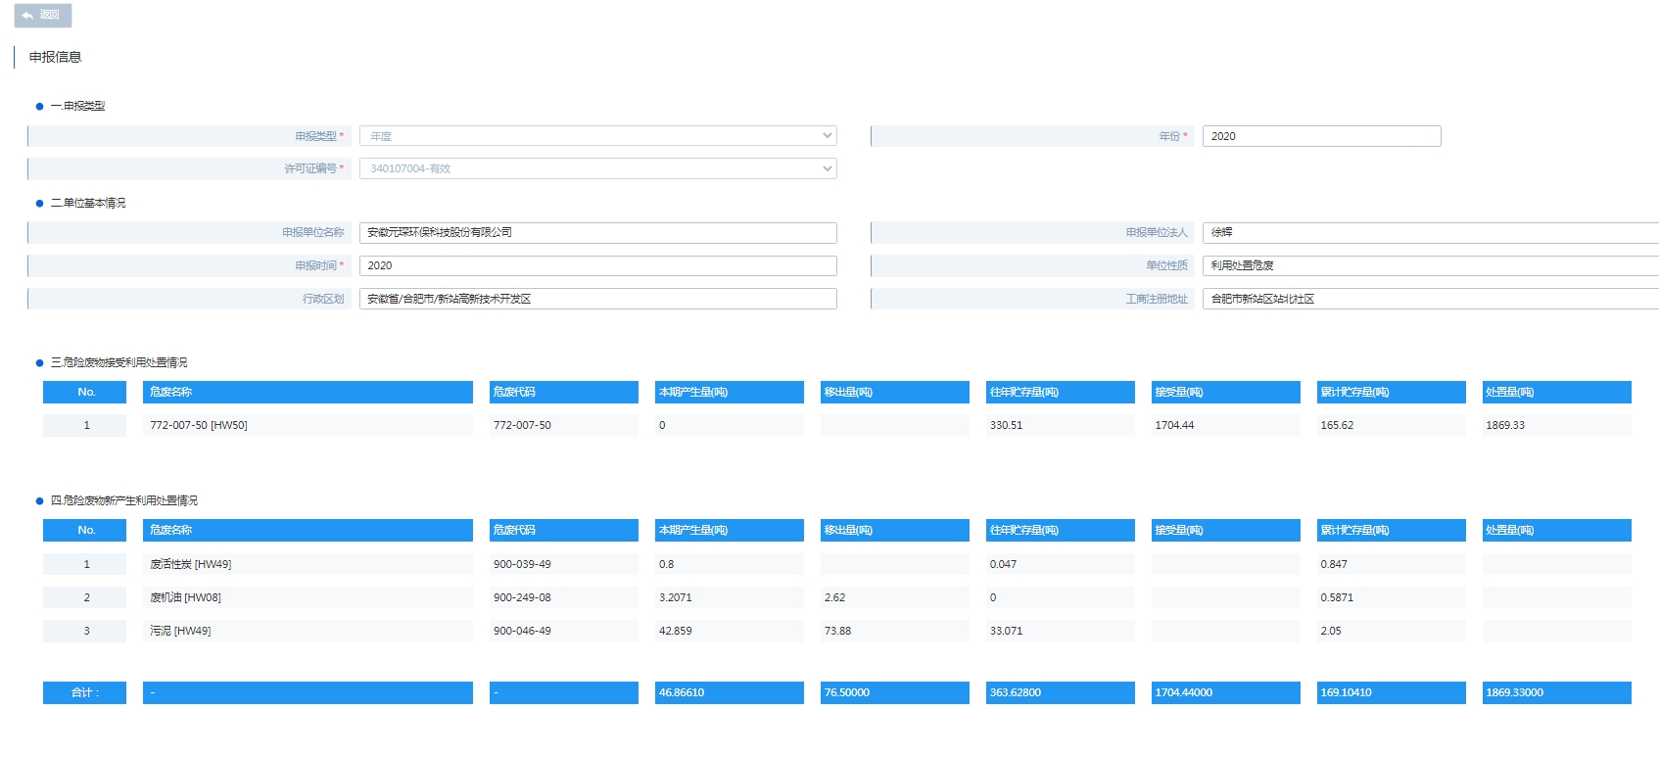Click the 年份 input field
1659x757 pixels.
[1320, 136]
